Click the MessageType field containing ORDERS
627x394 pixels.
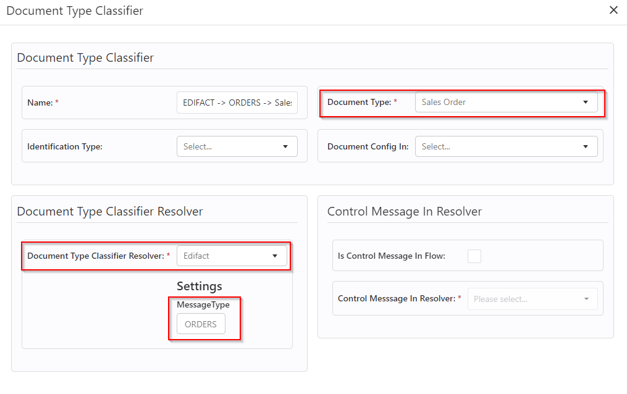(201, 324)
